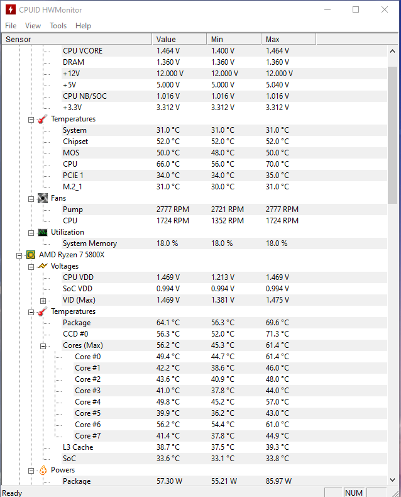The height and width of the screenshot is (497, 401).
Task: Collapse the Fans section
Action: [31, 199]
